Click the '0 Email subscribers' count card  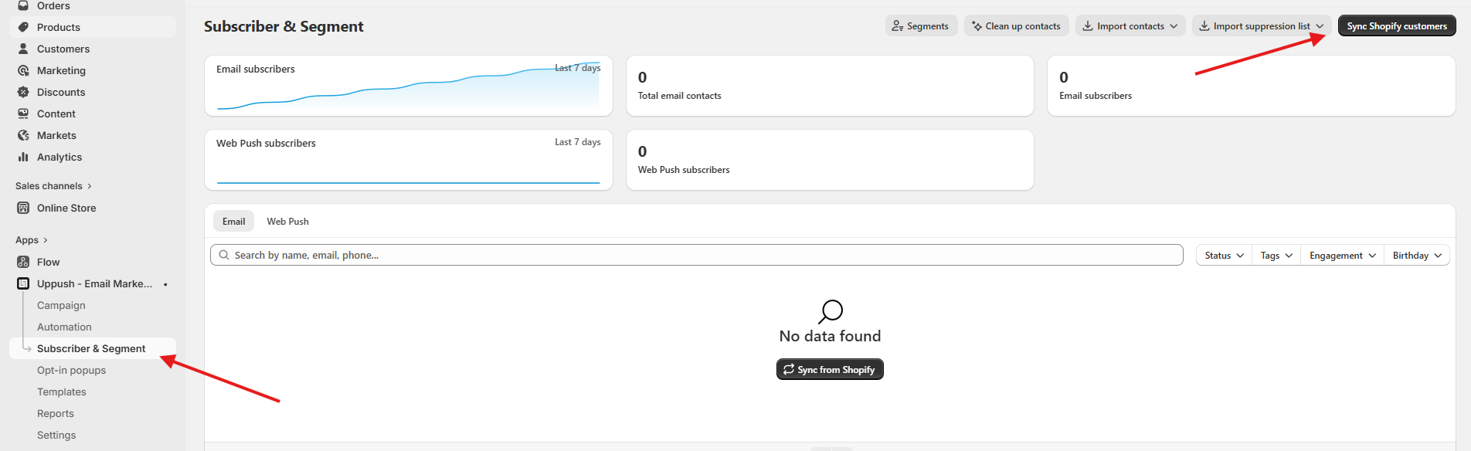pos(1251,86)
